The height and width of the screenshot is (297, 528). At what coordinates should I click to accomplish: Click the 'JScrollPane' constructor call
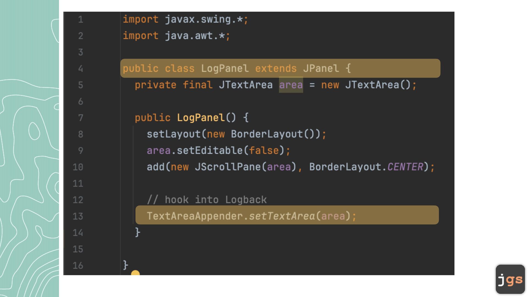coord(228,167)
